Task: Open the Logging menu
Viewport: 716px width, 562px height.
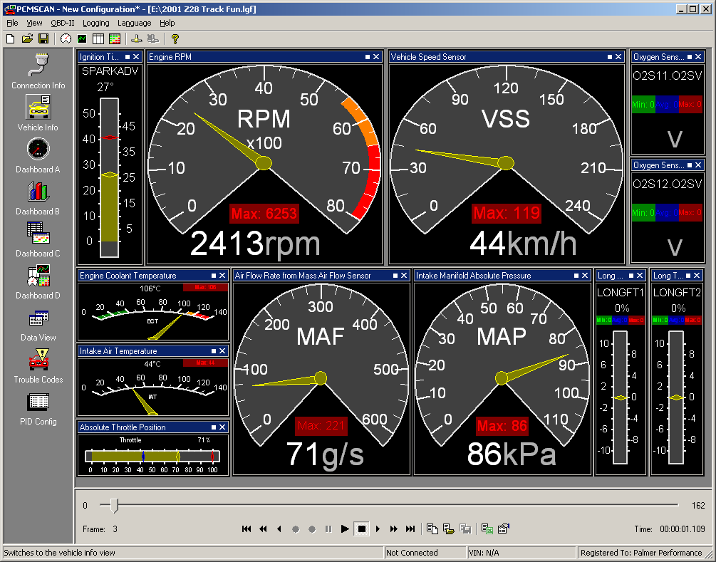Action: pos(96,23)
